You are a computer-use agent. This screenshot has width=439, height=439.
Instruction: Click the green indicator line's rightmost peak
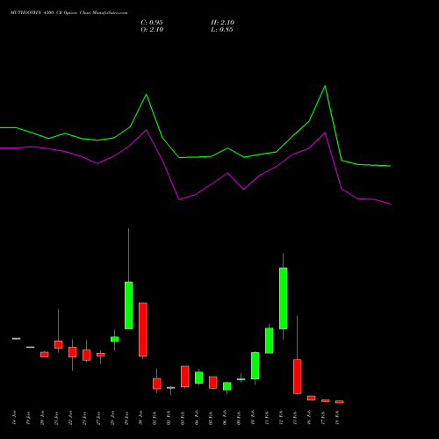(325, 86)
